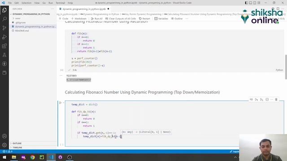This screenshot has height=161, width=287.
Task: Restart the notebook kernel
Action: coord(144,19)
